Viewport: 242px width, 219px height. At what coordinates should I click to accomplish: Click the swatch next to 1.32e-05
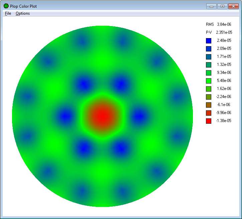click(x=209, y=65)
